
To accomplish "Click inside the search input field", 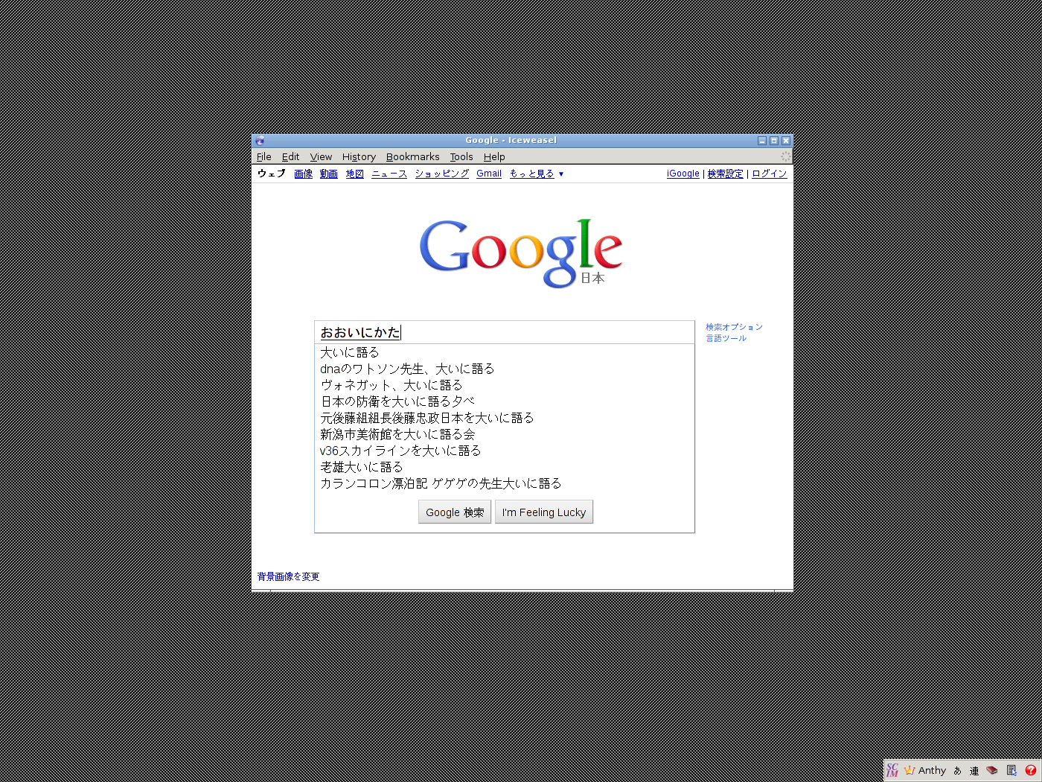I will [505, 332].
